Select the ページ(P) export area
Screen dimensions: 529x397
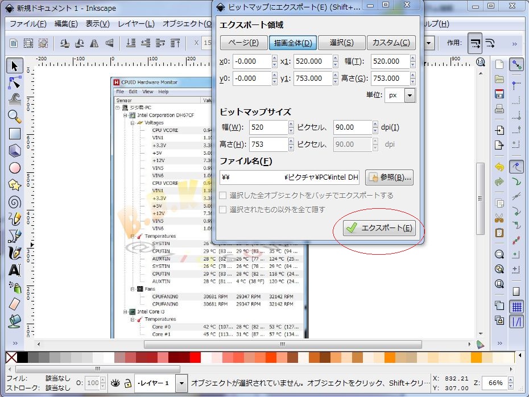coord(243,43)
